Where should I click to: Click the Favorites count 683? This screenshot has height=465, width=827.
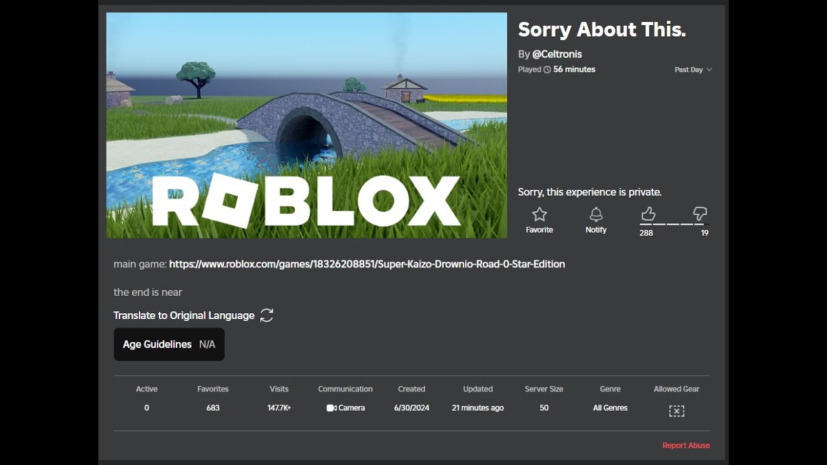(213, 408)
